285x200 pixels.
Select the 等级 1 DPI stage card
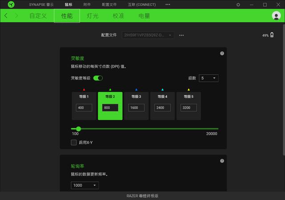(x=84, y=106)
